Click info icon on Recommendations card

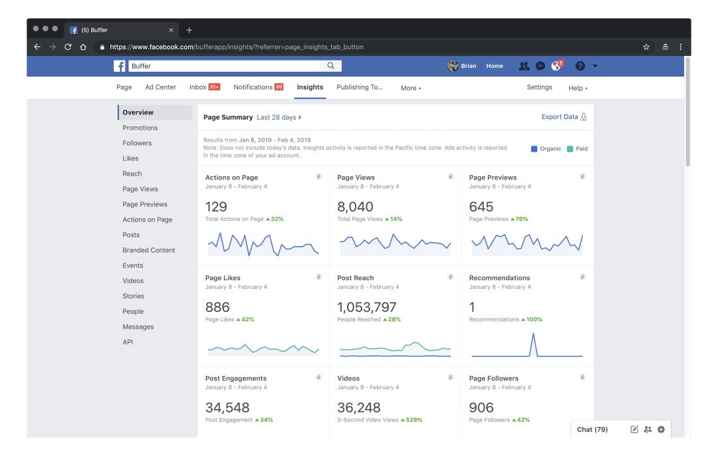(x=582, y=277)
